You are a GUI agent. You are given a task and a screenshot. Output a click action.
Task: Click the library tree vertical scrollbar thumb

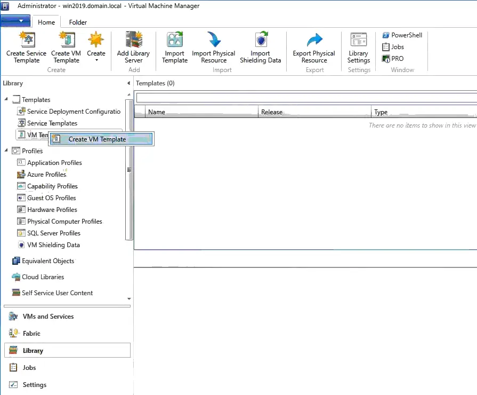click(x=129, y=170)
